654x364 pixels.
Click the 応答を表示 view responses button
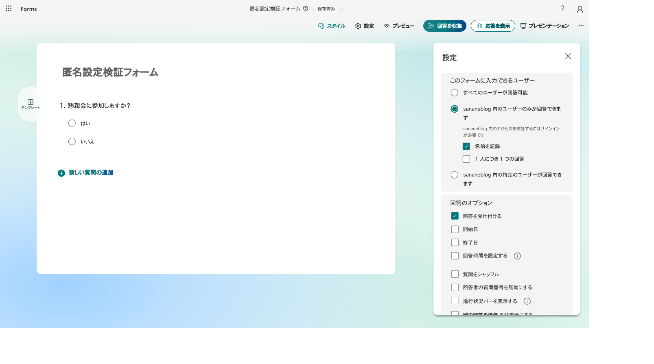coord(493,26)
